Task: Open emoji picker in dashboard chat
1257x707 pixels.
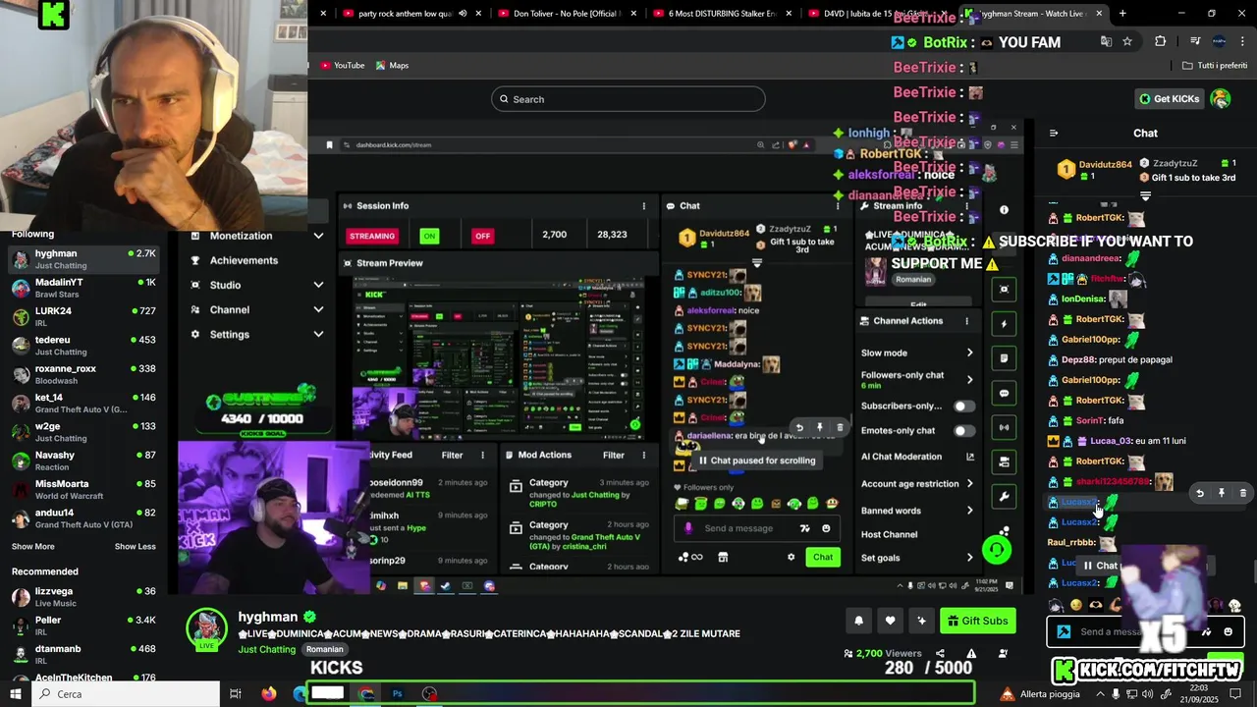Action: tap(826, 528)
